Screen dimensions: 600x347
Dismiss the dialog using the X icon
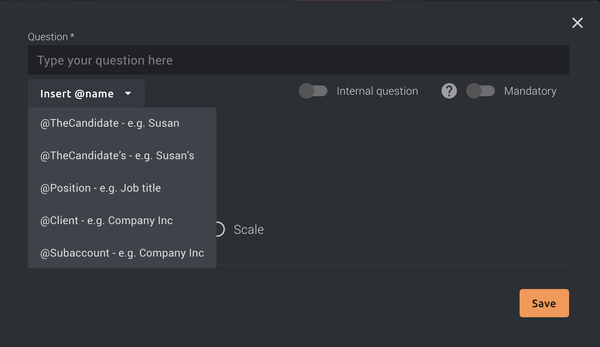tap(577, 23)
